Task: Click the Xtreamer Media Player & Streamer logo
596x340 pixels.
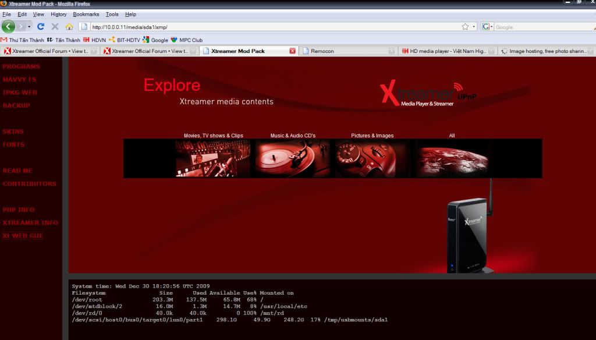Action: click(x=428, y=94)
